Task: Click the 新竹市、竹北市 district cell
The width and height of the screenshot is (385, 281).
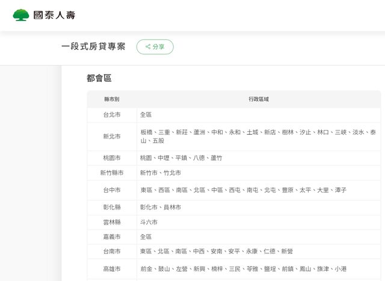Action: [x=160, y=173]
